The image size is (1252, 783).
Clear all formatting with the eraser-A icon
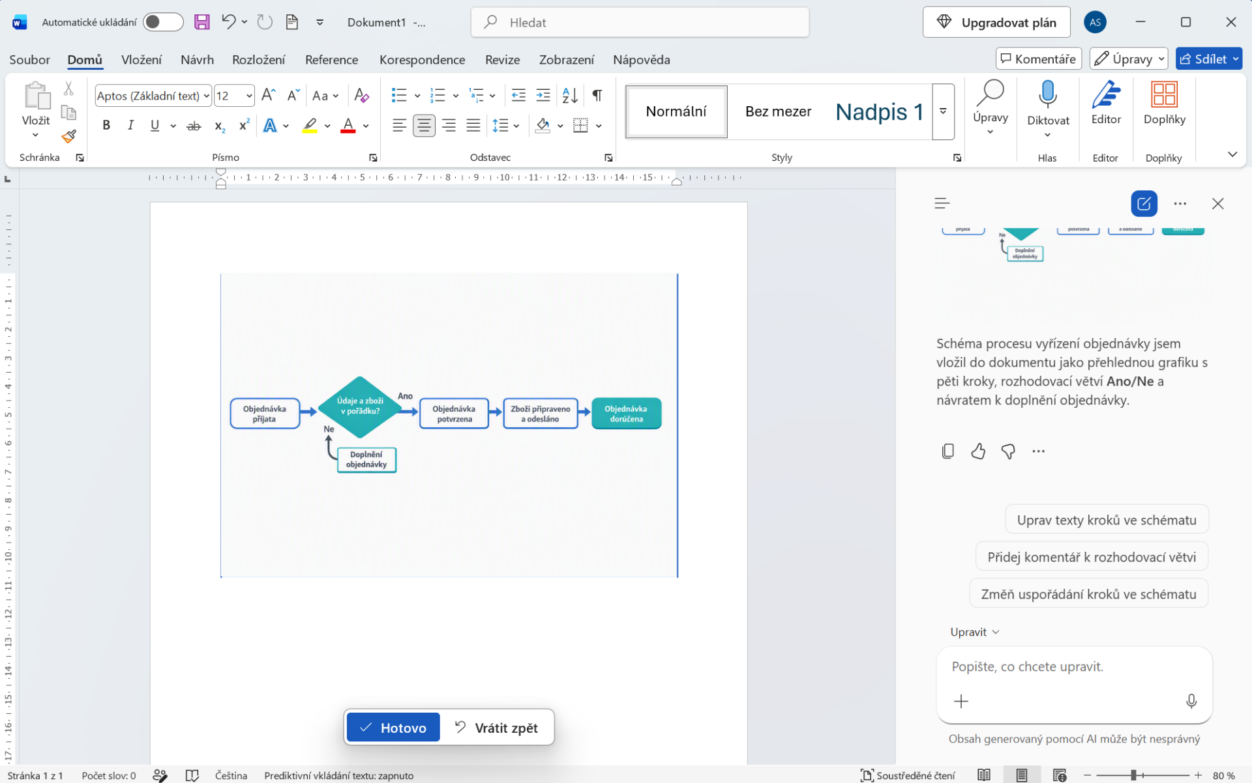tap(361, 96)
